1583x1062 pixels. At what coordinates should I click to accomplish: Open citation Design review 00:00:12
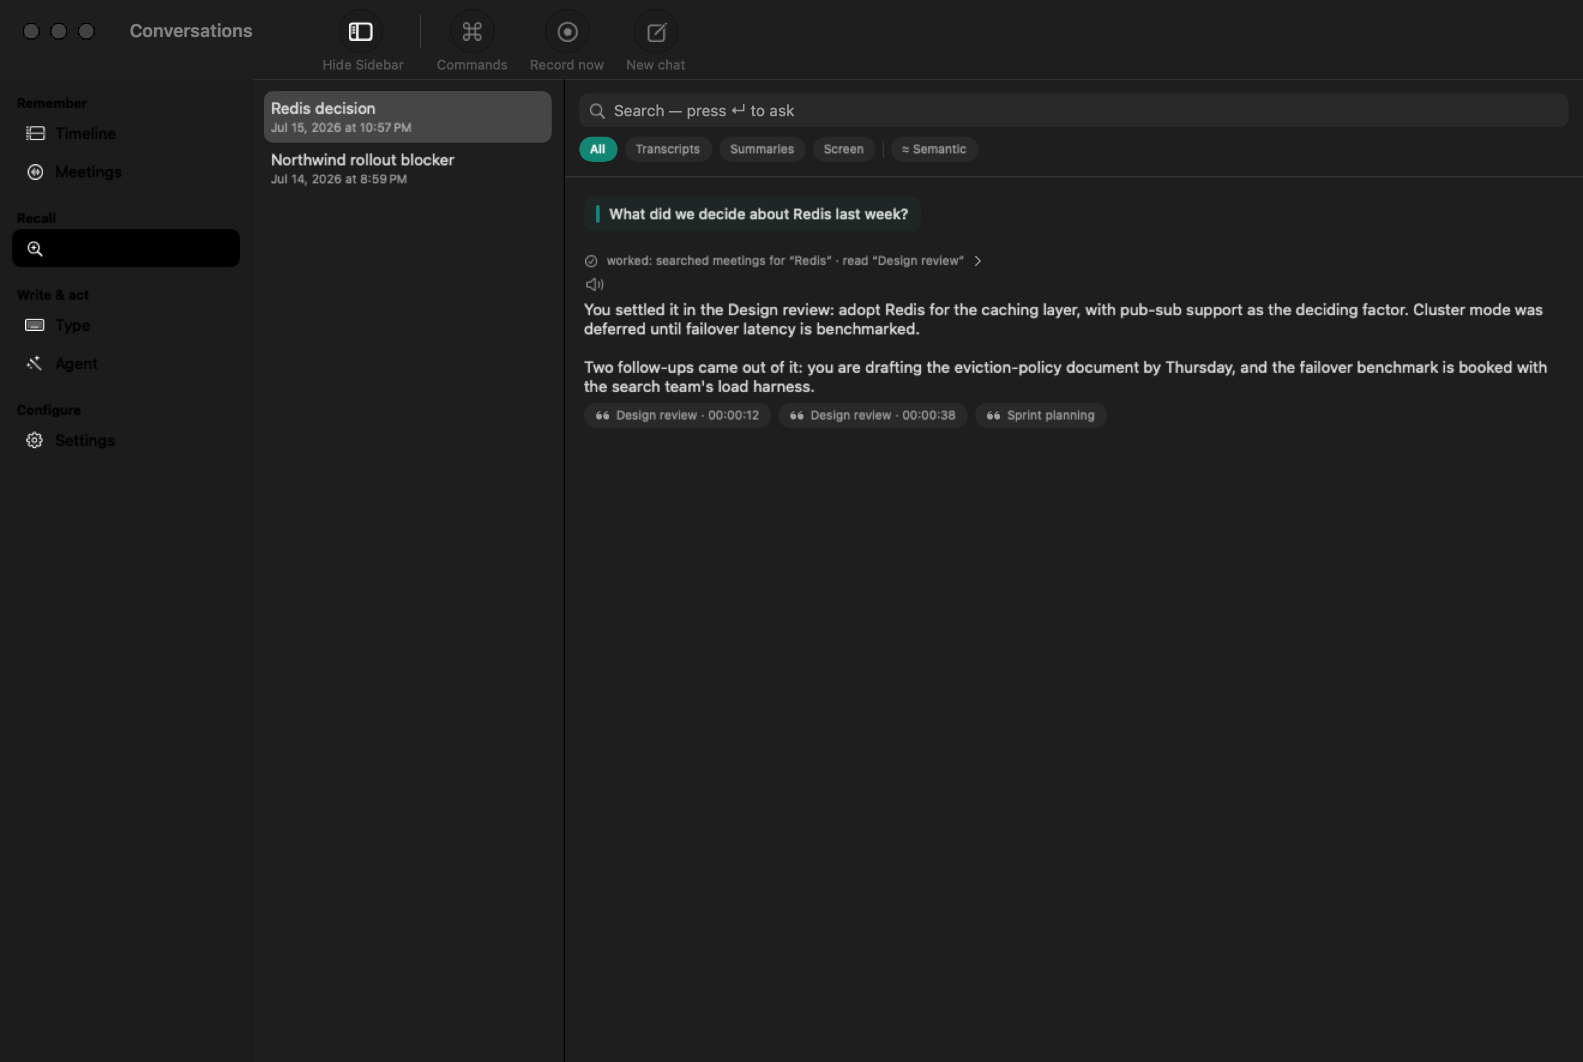click(x=677, y=415)
